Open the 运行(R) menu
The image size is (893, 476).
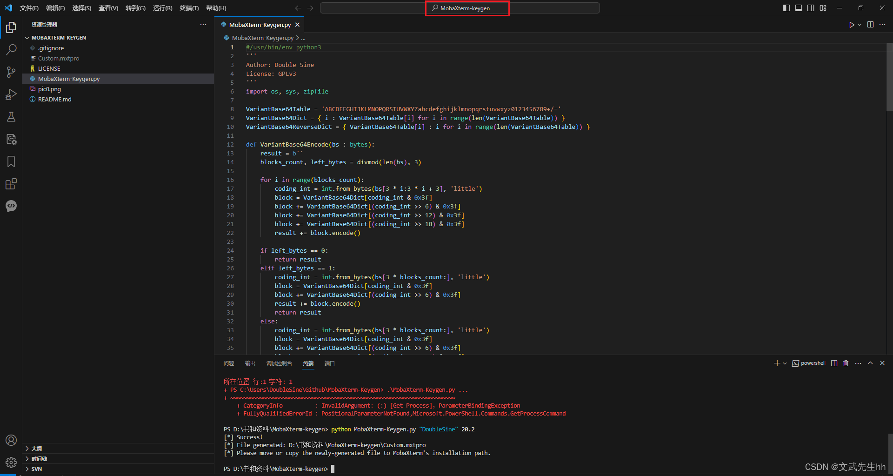click(x=162, y=8)
